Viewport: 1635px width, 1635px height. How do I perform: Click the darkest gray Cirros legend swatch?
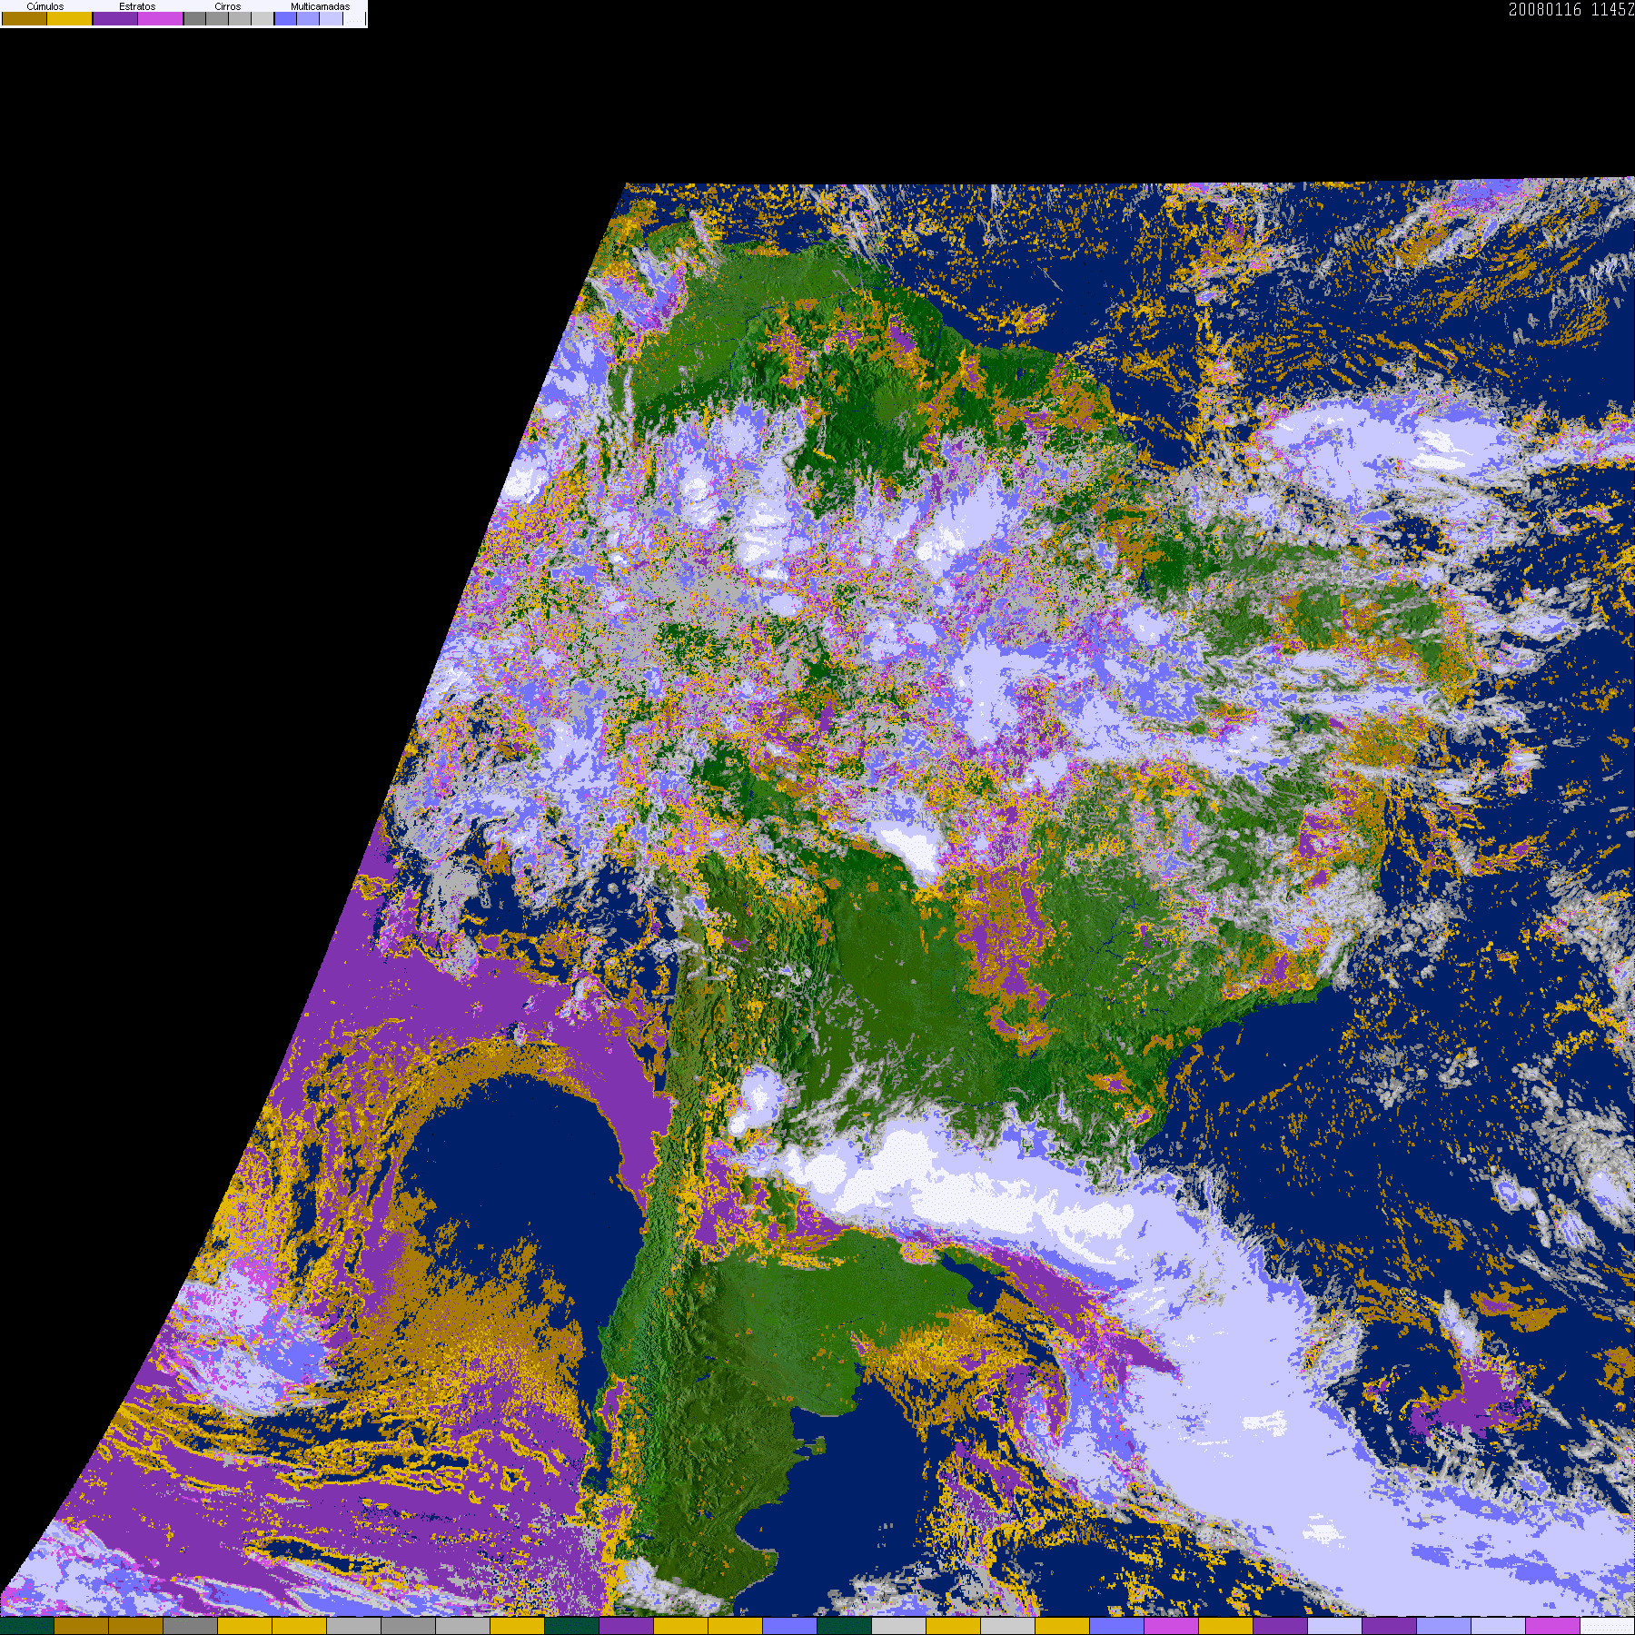(x=194, y=18)
